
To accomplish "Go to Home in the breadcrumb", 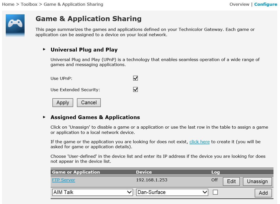I will tap(8, 4).
